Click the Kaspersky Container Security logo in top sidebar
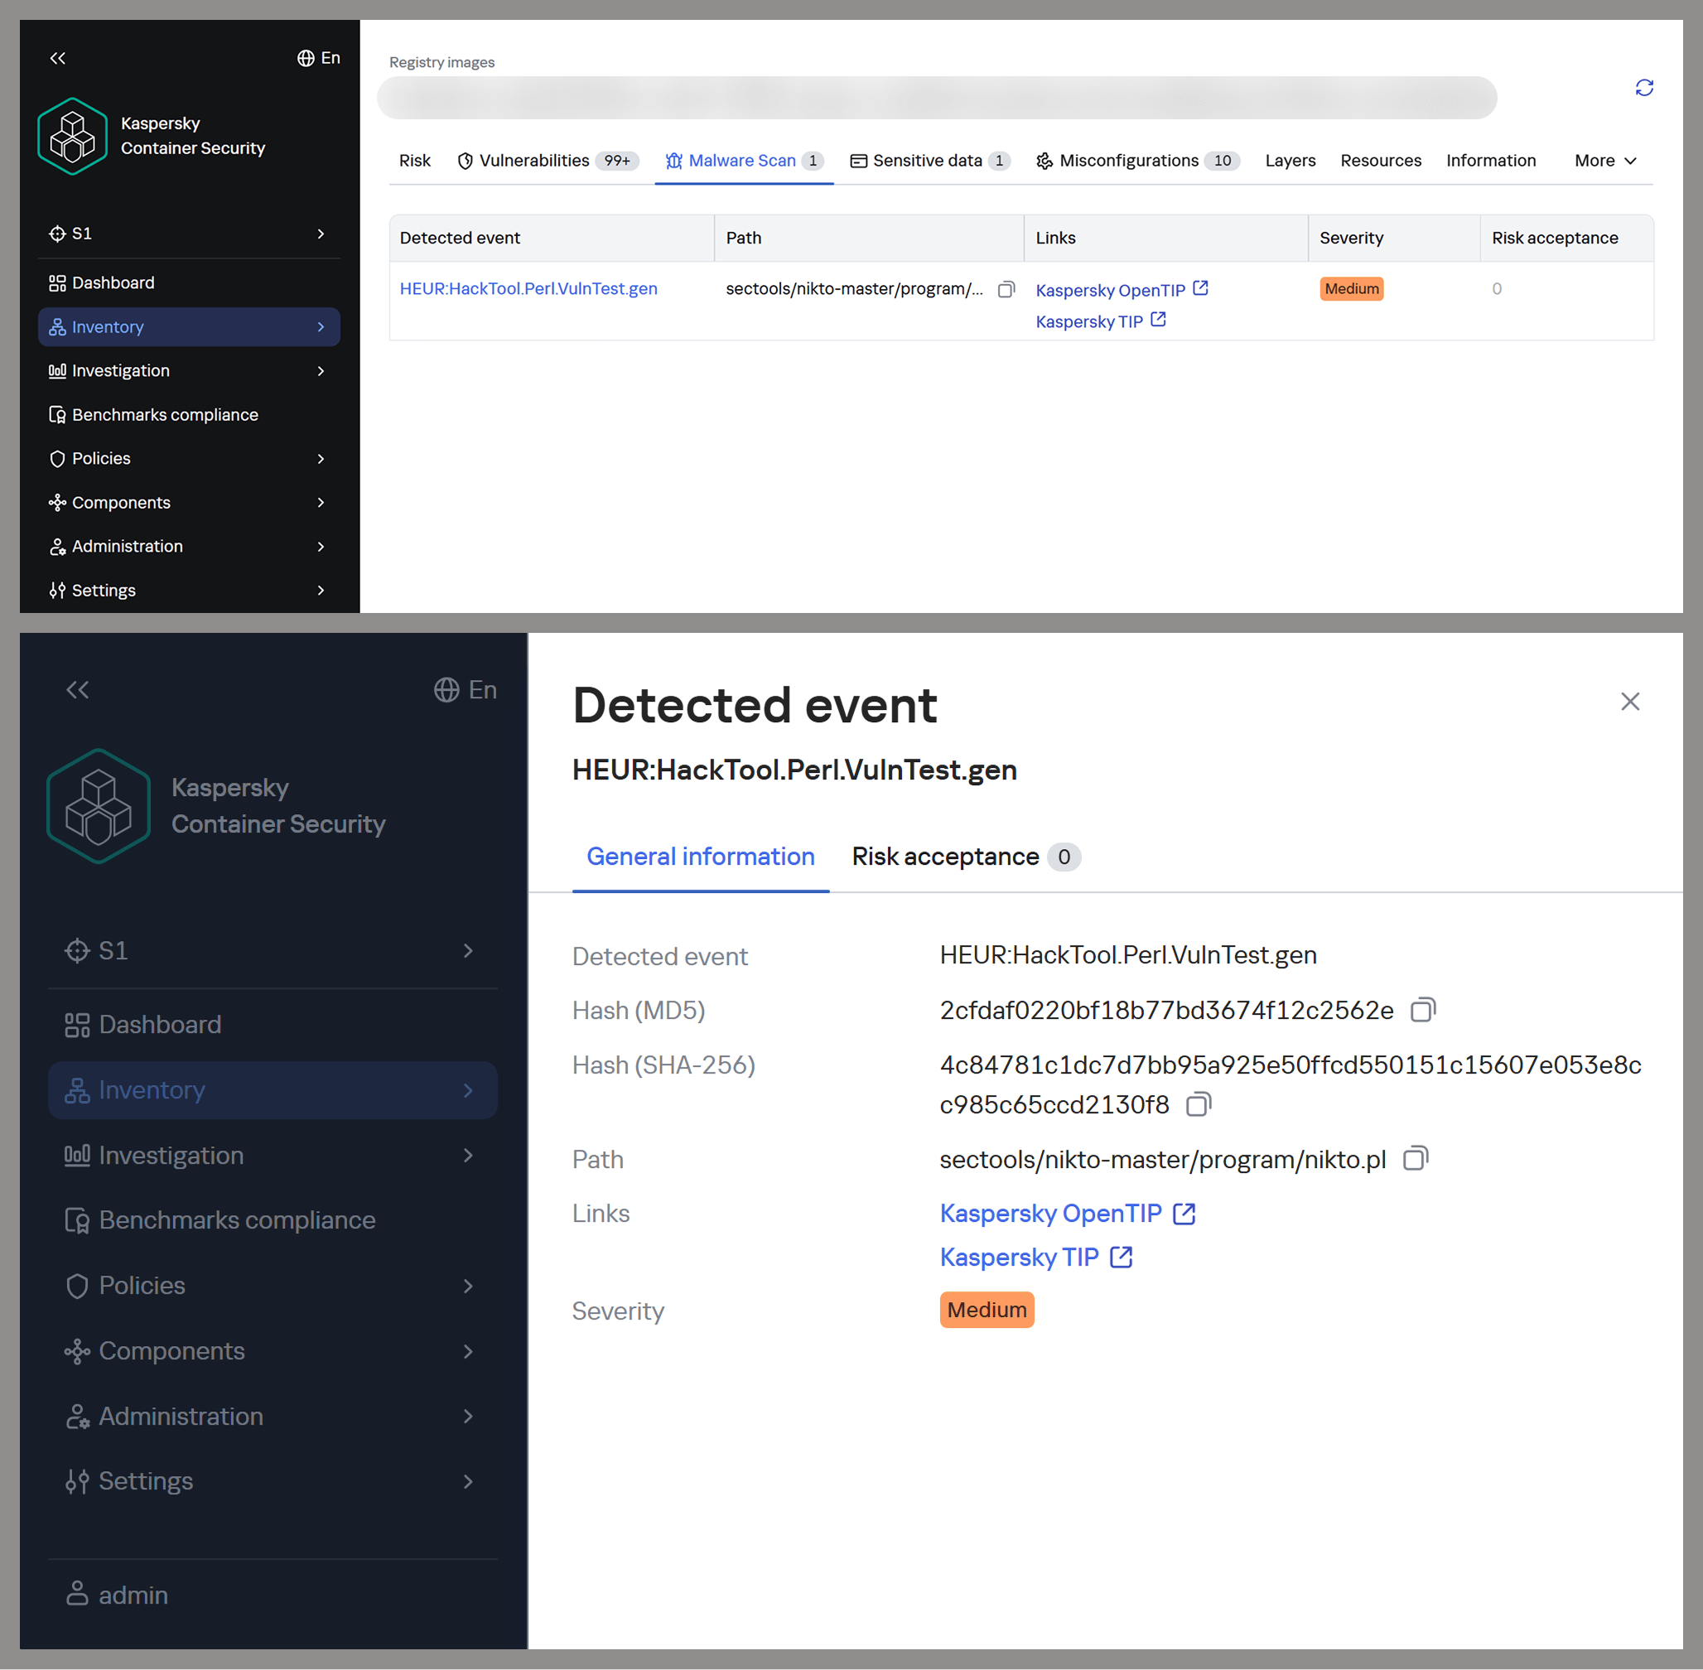 tap(73, 136)
